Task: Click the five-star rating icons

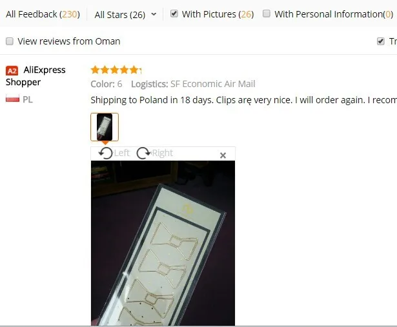Action: pyautogui.click(x=116, y=70)
